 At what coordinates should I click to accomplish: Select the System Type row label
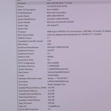click(x=23, y=26)
